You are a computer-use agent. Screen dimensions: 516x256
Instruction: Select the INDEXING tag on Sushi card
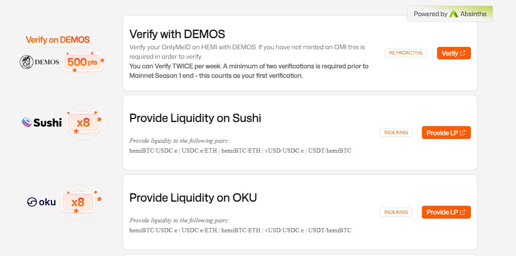pos(396,133)
